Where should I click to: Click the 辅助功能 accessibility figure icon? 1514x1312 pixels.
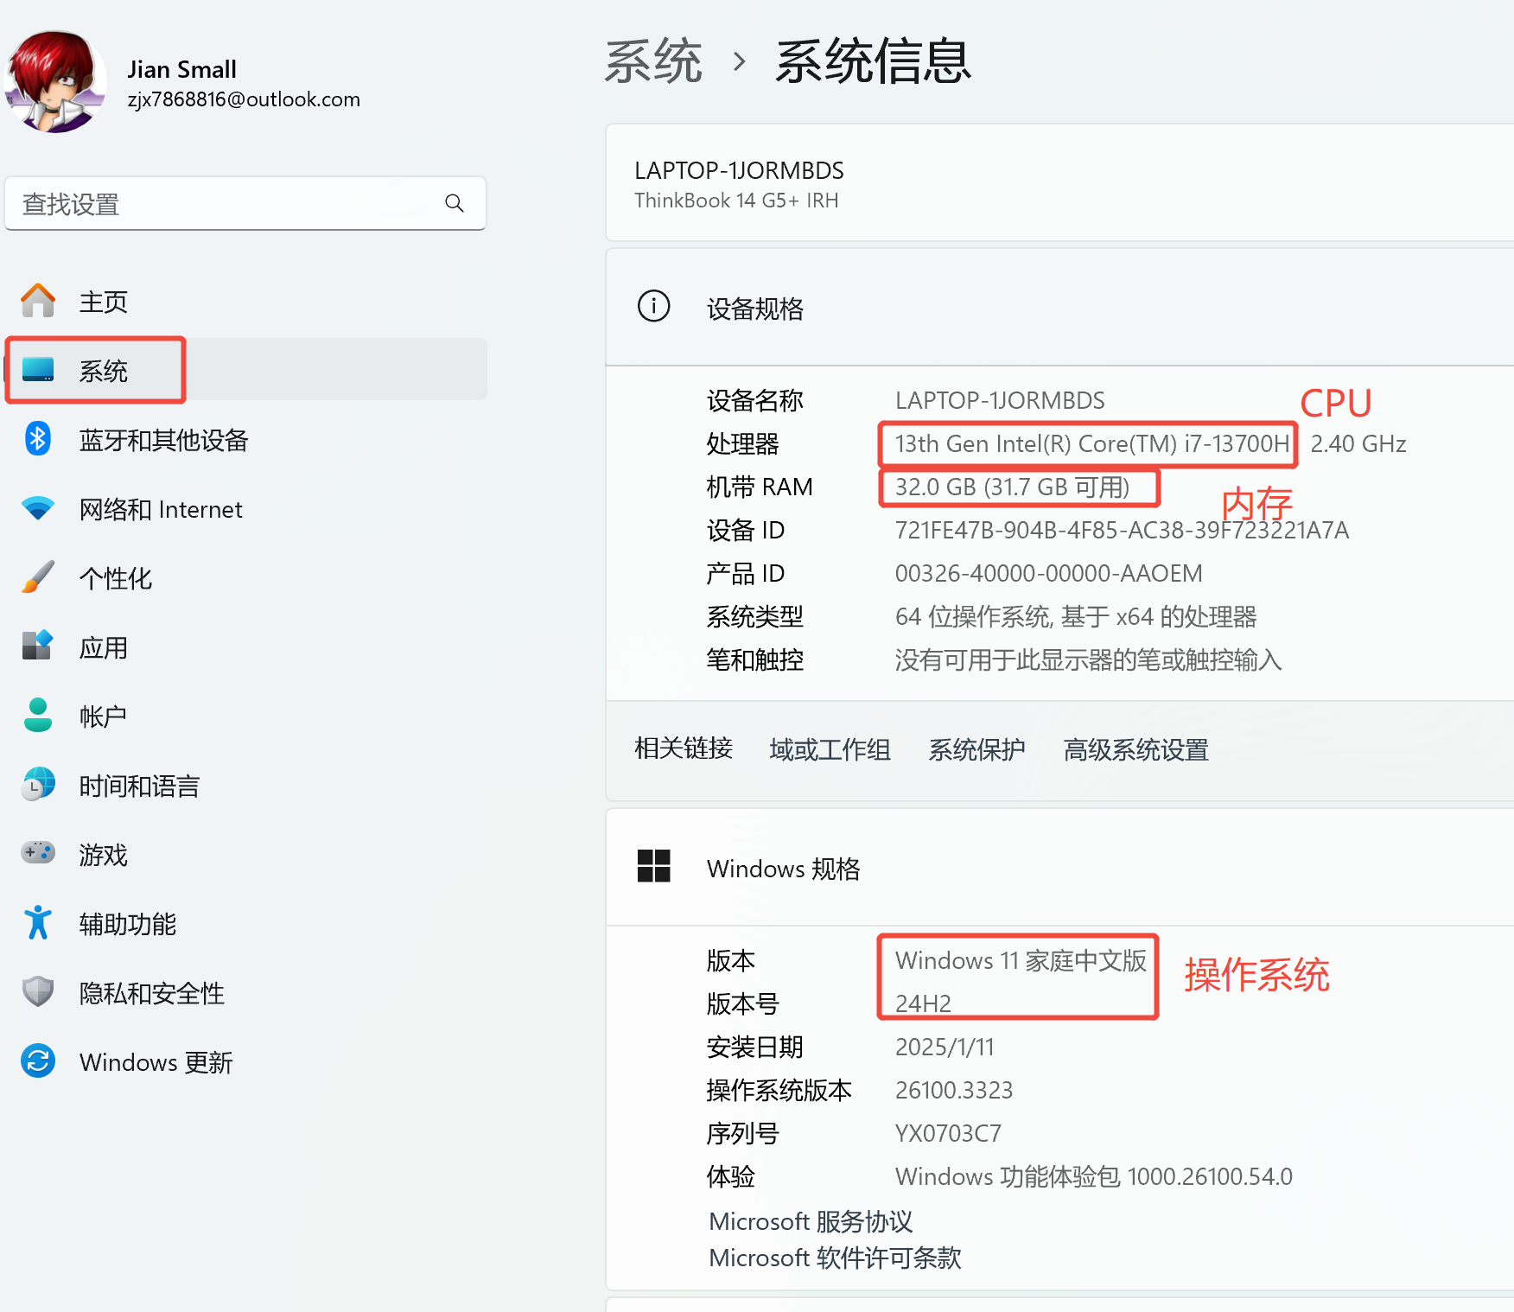pyautogui.click(x=38, y=922)
